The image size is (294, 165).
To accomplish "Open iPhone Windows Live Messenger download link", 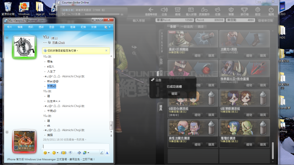I will (51, 159).
